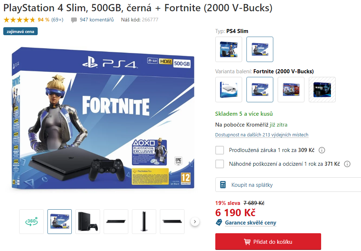
Task: Open Koupit na splátky option
Action: pos(288,185)
